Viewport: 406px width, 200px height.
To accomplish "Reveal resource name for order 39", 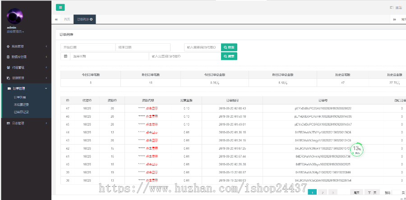I will [x=152, y=173].
